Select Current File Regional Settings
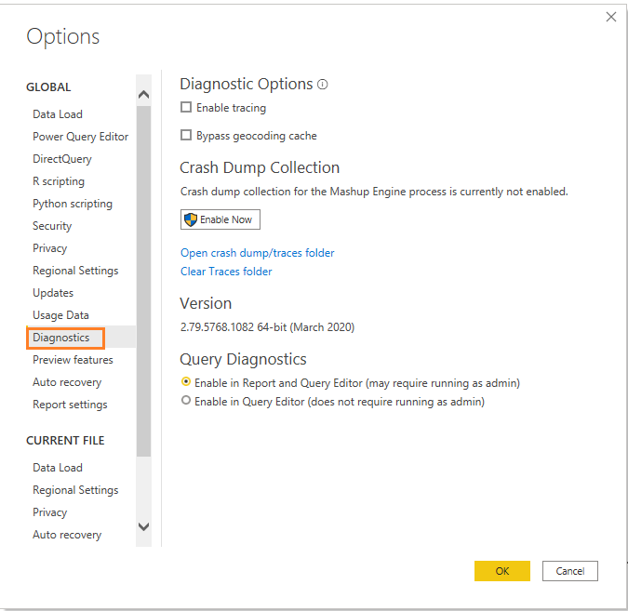The height and width of the screenshot is (611, 628). coord(75,490)
